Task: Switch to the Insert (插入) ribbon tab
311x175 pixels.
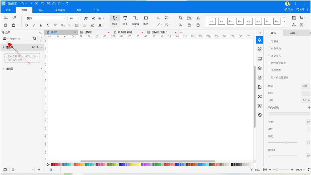Action: [41, 10]
